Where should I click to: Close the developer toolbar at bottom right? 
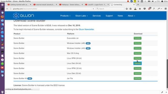pyautogui.click(x=166, y=92)
